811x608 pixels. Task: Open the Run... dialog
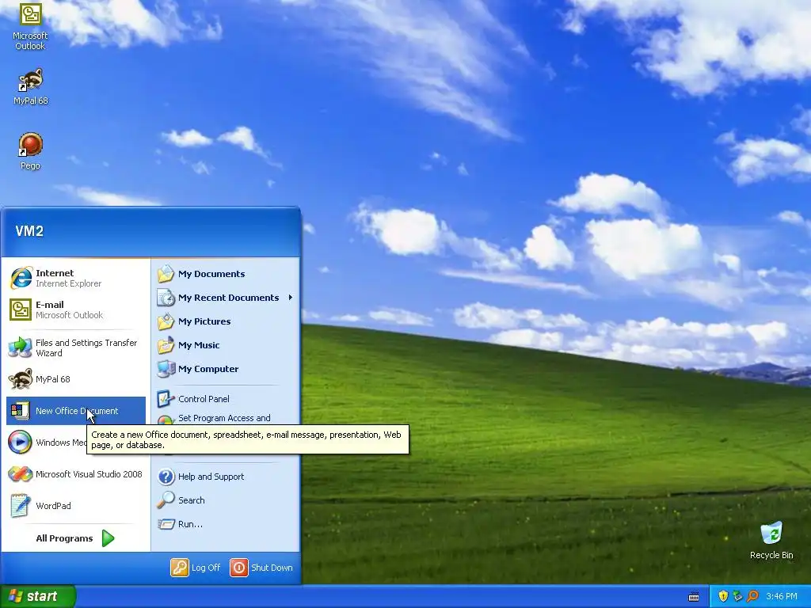(225, 524)
